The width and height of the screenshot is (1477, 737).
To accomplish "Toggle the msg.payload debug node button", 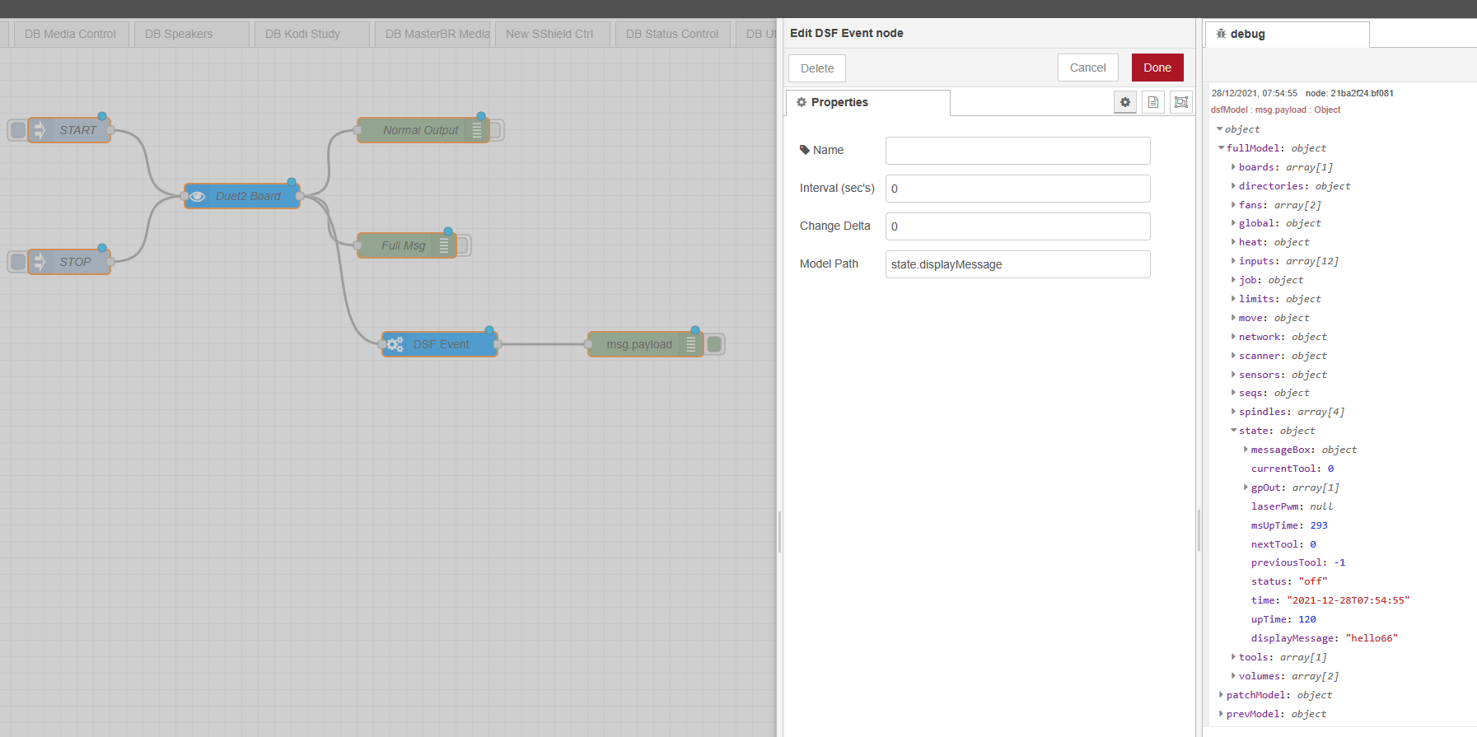I will coord(714,344).
